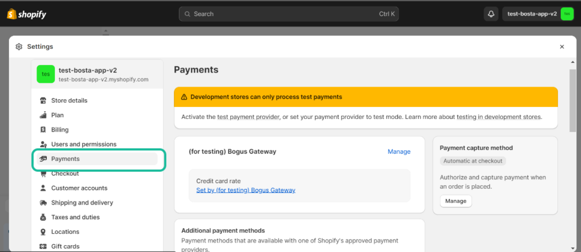The image size is (581, 252).
Task: Click the Shipping and delivery truck icon
Action: pos(43,203)
